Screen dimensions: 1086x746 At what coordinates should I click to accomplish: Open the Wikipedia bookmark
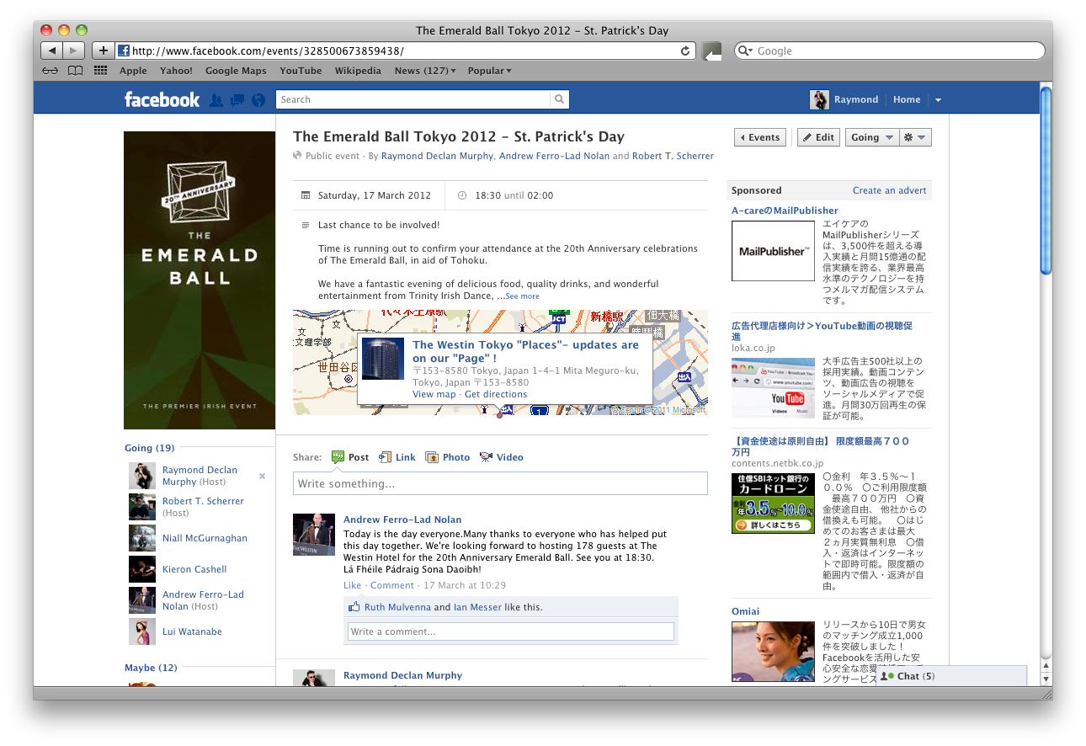coord(358,71)
